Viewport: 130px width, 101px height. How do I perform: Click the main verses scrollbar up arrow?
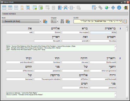coord(127,27)
